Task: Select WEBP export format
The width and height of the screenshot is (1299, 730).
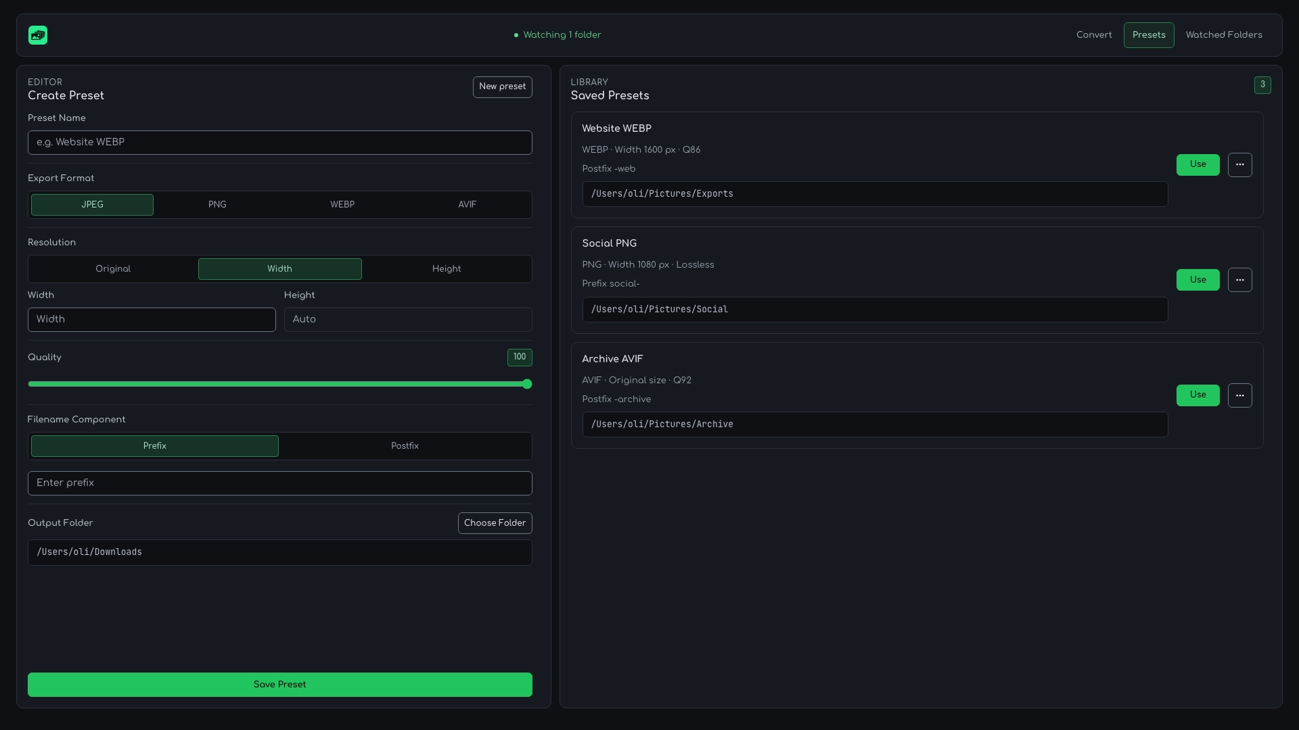Action: click(342, 205)
